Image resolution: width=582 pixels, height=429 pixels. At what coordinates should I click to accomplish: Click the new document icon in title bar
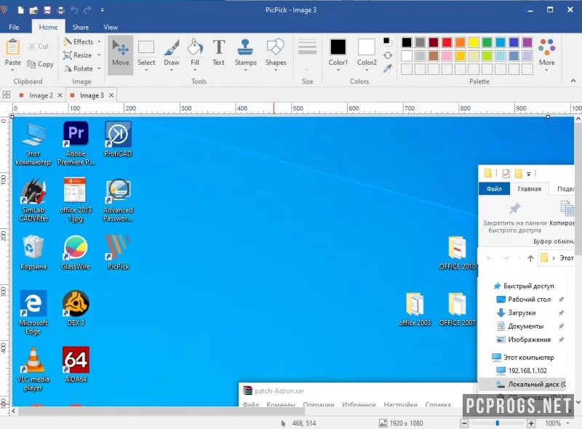click(21, 10)
